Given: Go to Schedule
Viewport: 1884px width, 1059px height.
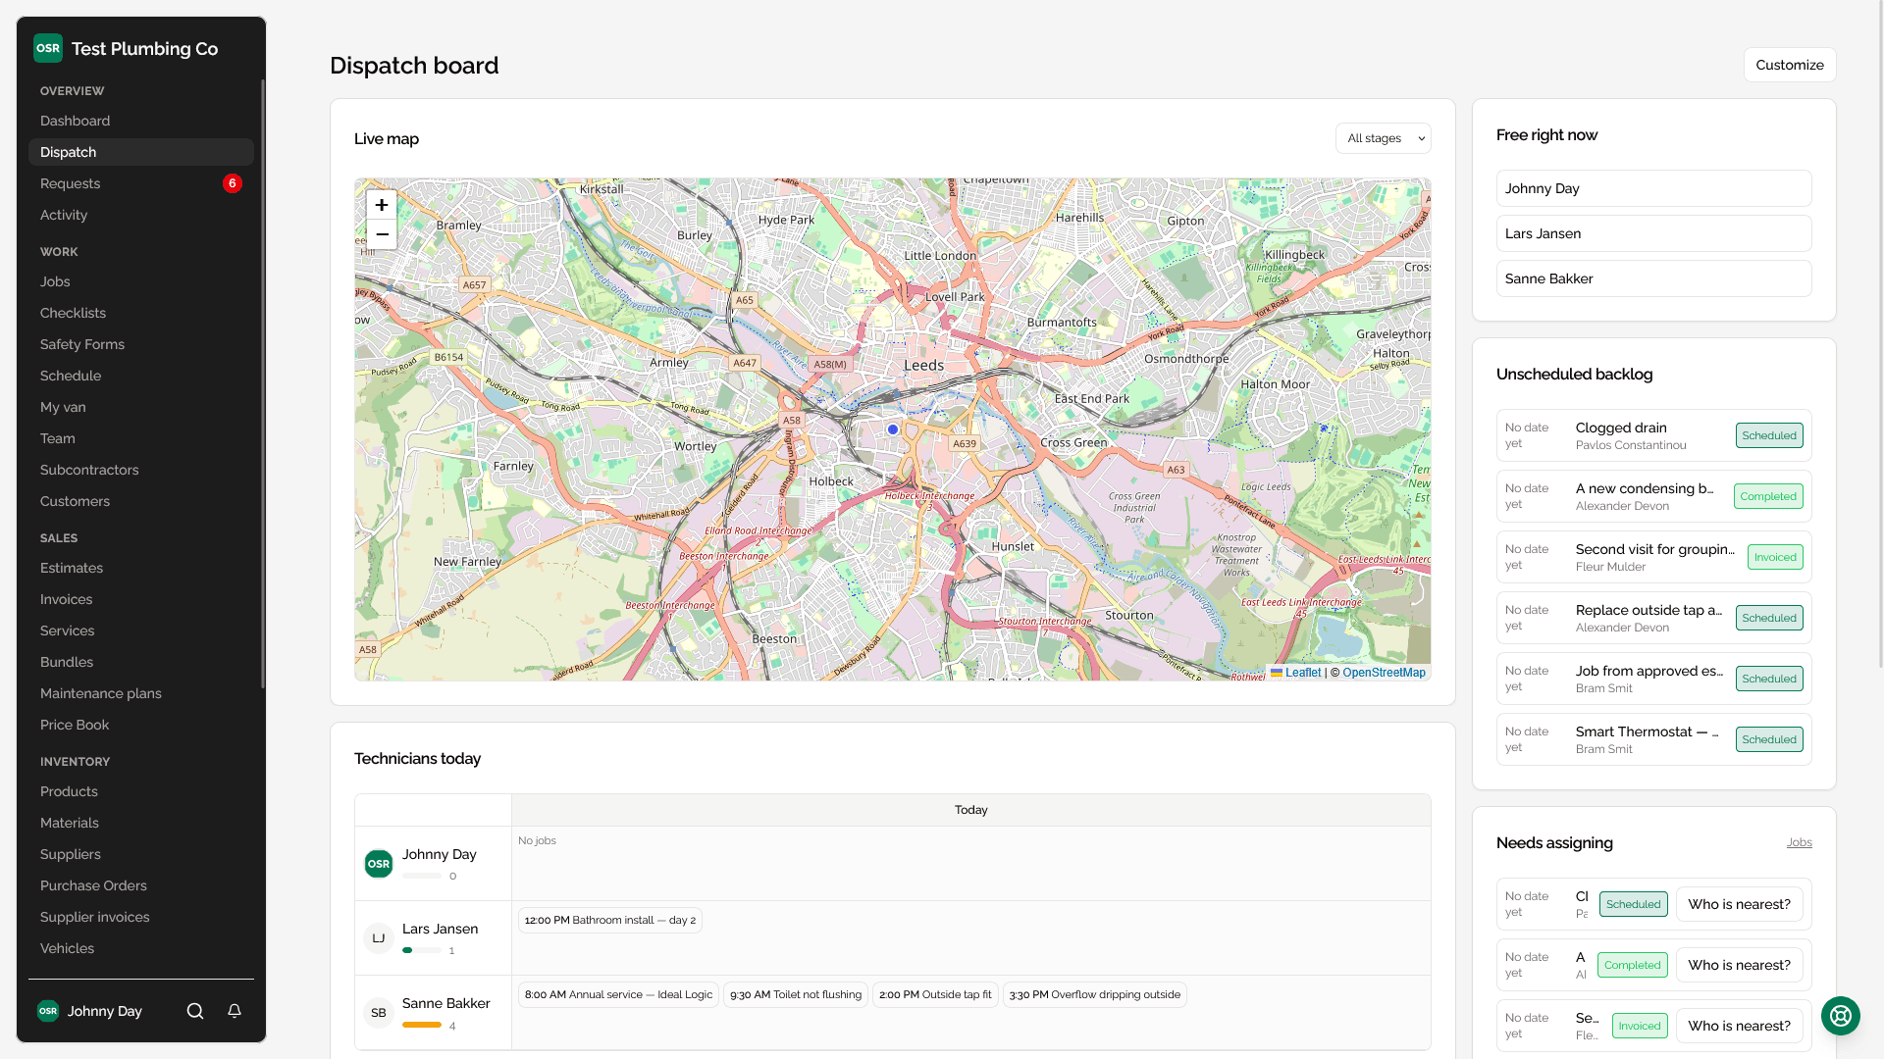Looking at the screenshot, I should pos(141,376).
